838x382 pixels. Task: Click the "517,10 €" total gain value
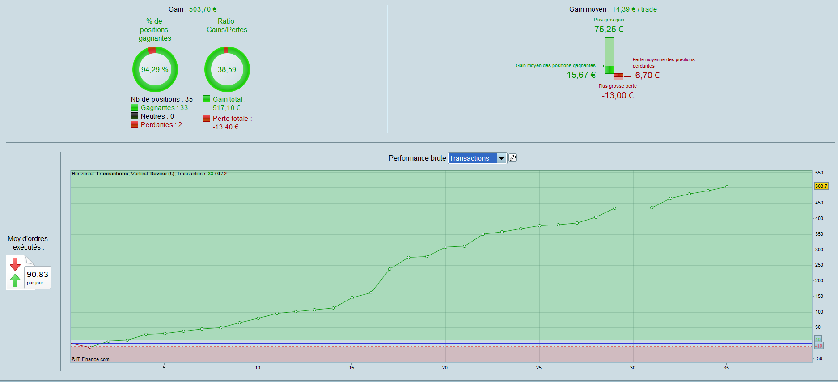point(226,108)
